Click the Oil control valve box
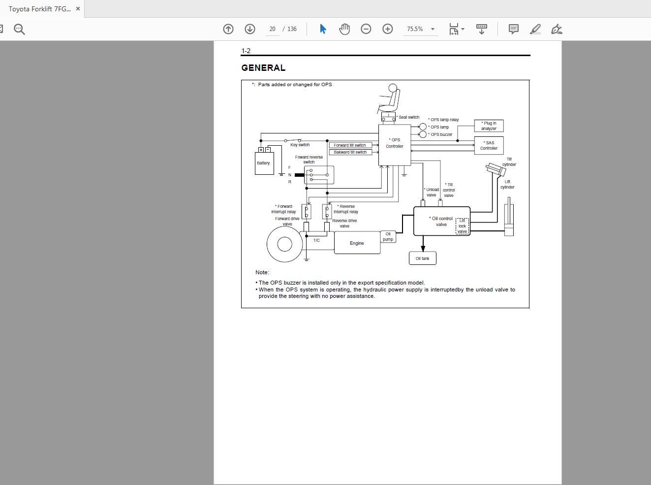 (x=442, y=221)
